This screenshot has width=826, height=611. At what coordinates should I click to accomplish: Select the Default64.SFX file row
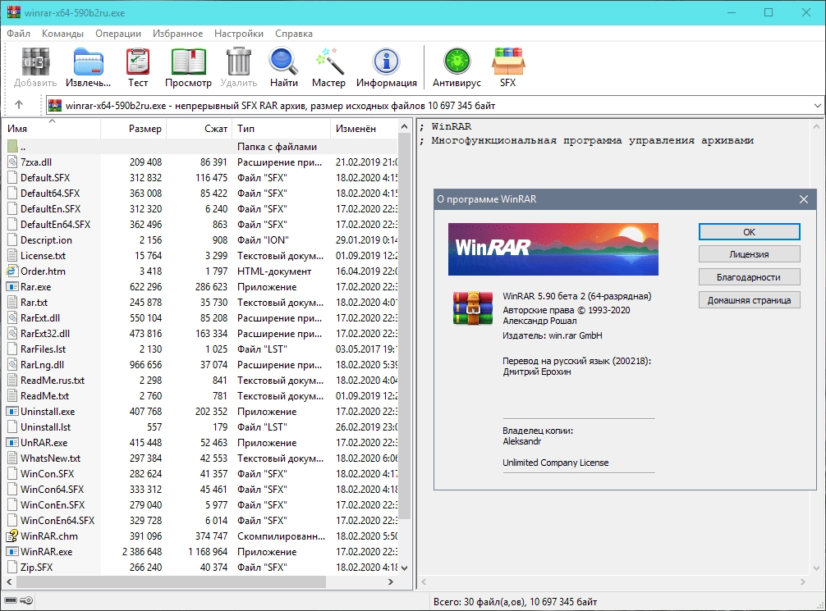pos(202,193)
